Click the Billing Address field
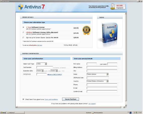The height and width of the screenshot is (114, 143). [102, 67]
